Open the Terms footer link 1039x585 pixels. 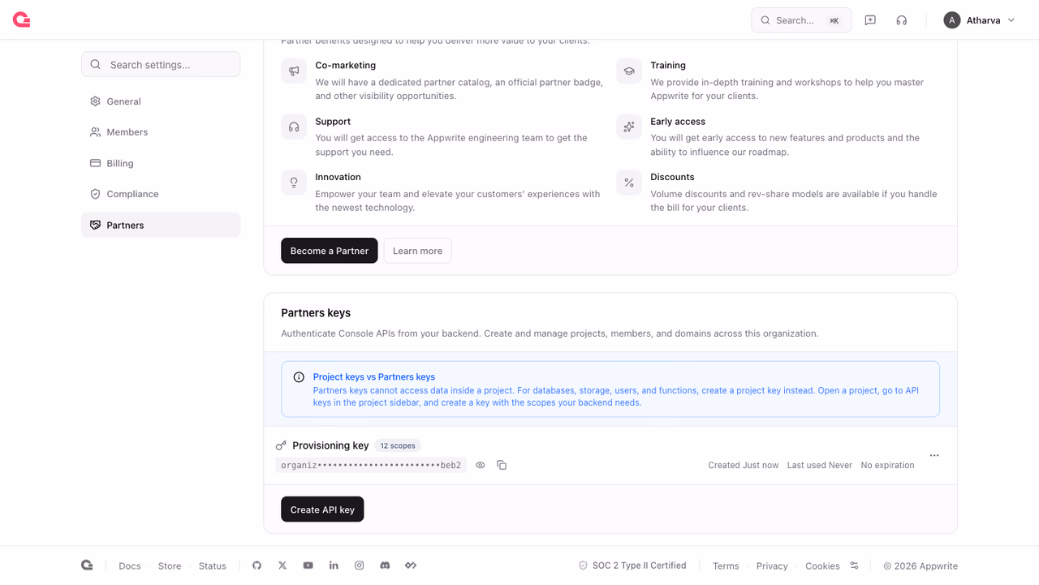[x=726, y=566]
